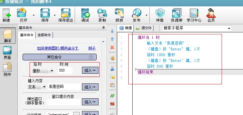Collapse the 其它命令 section

(x=91, y=57)
